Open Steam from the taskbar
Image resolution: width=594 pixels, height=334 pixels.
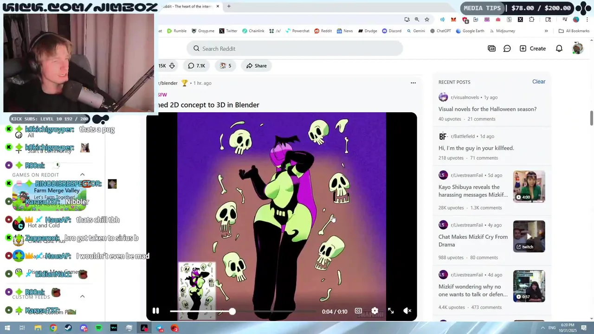(x=68, y=328)
